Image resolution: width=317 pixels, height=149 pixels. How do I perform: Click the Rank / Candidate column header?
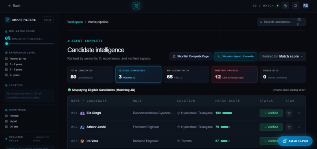coord(89,101)
